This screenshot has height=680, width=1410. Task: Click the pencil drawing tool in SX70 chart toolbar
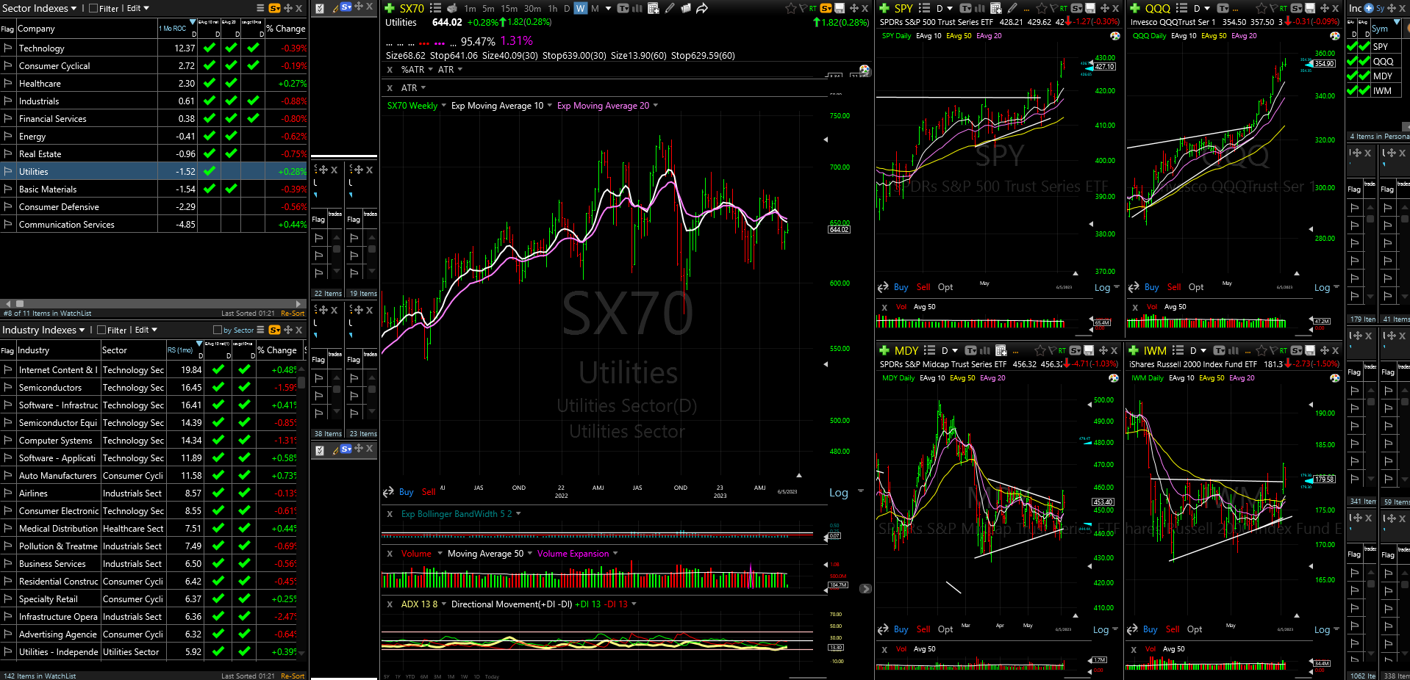click(x=670, y=8)
